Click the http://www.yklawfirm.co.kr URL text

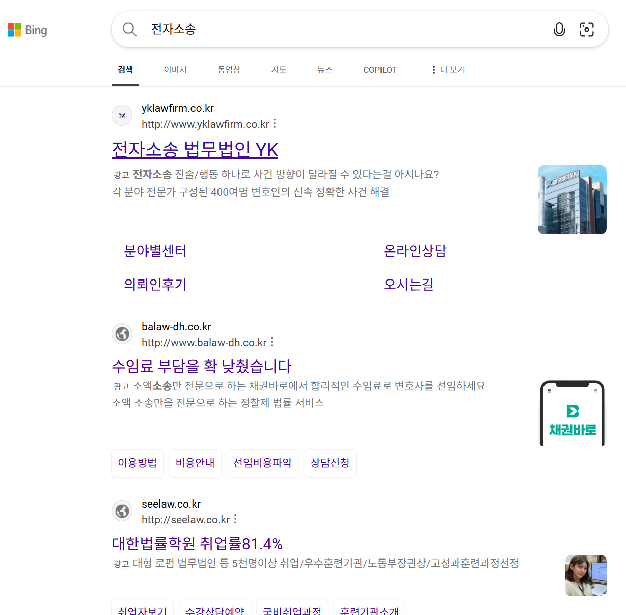pos(205,124)
